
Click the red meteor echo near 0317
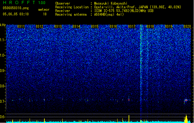[129, 100]
